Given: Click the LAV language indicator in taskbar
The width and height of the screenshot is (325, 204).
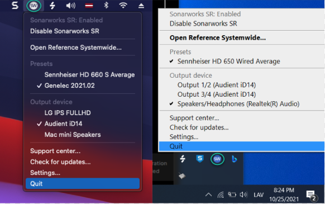Looking at the screenshot, I should 259,195.
